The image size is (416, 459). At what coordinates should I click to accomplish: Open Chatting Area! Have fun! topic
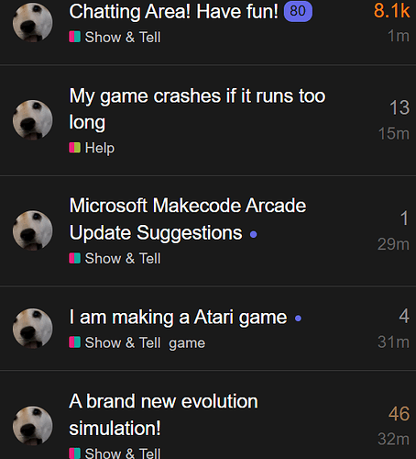[x=173, y=12]
